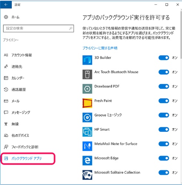Viewport: 182px width, 185px height.
Task: Open the プライバシーに関する声明 link
Action: pos(100,48)
